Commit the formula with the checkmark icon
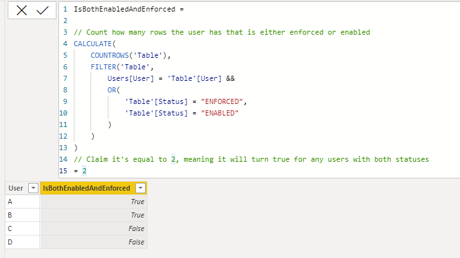The width and height of the screenshot is (460, 258). coord(42,10)
